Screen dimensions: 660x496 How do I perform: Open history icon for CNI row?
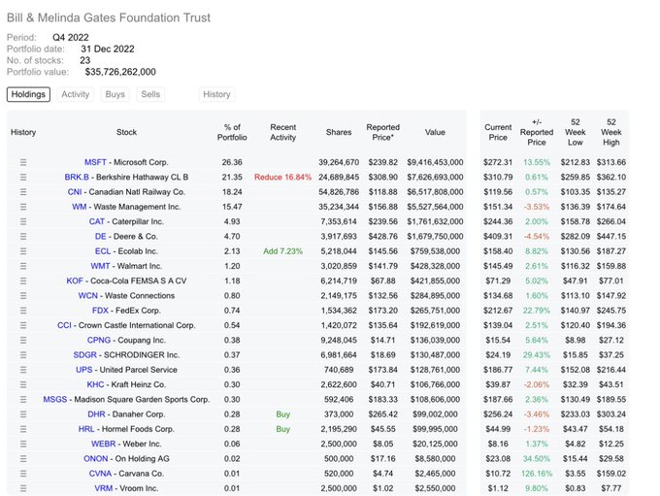pyautogui.click(x=23, y=191)
